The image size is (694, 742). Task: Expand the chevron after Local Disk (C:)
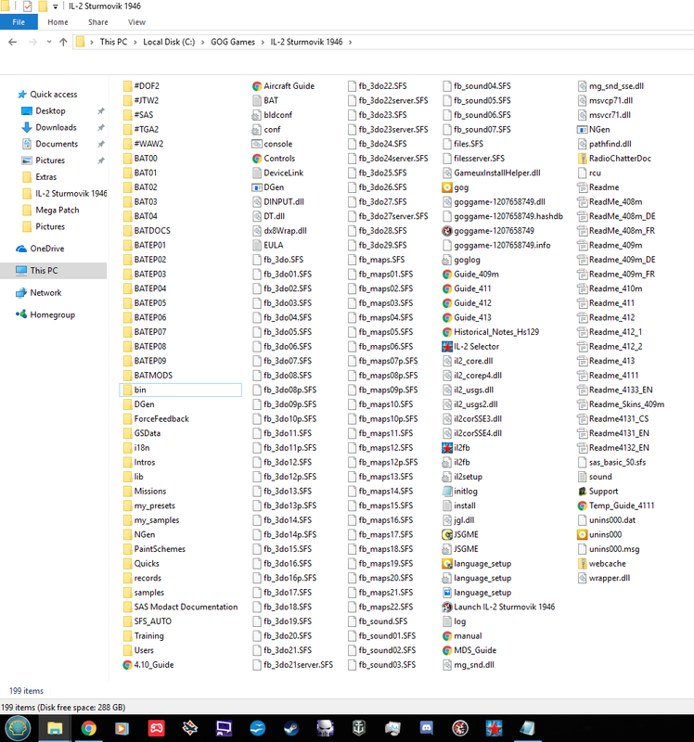click(x=202, y=42)
